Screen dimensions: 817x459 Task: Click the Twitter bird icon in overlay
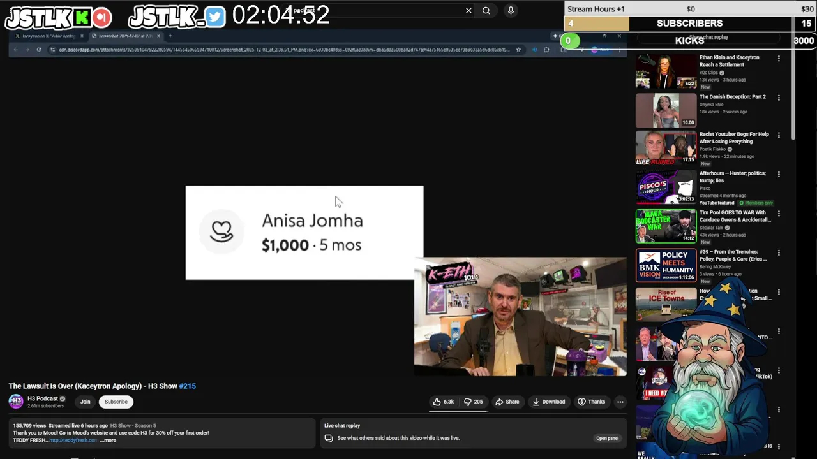point(216,17)
